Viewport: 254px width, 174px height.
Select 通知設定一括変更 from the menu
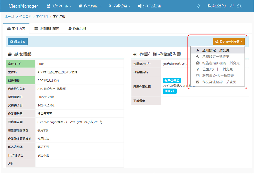point(216,50)
